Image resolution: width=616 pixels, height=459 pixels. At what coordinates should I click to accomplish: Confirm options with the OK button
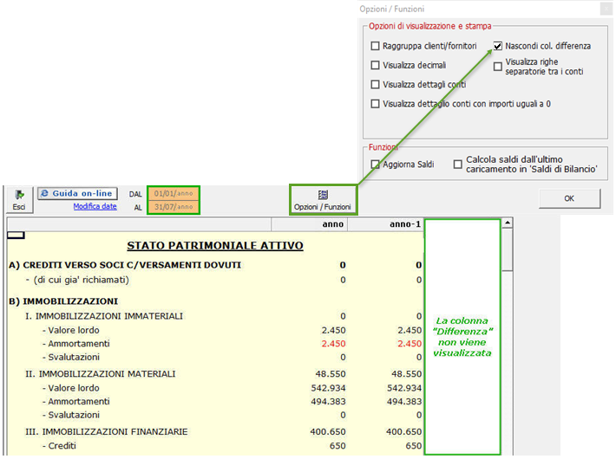click(x=569, y=198)
